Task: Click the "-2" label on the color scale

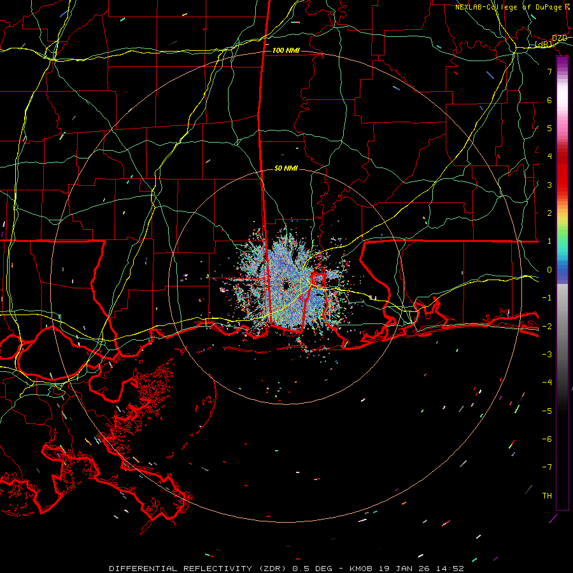Action: coord(547,326)
